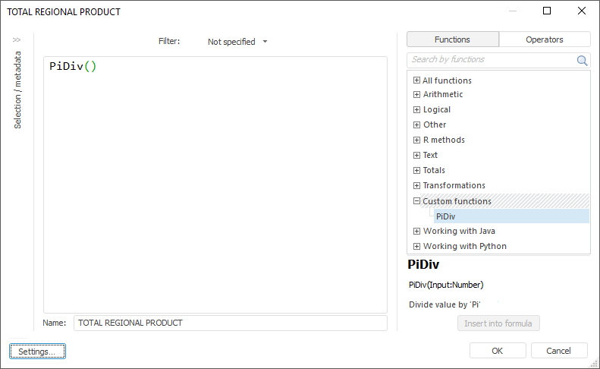Screen dimensions: 600x369
Task: Switch to the Operators tab
Action: 545,39
